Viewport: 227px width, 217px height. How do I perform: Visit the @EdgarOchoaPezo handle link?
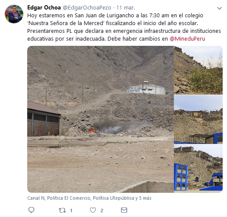87,7
